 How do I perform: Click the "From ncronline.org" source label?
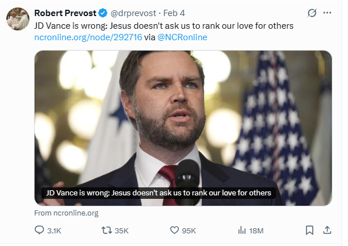click(x=66, y=213)
